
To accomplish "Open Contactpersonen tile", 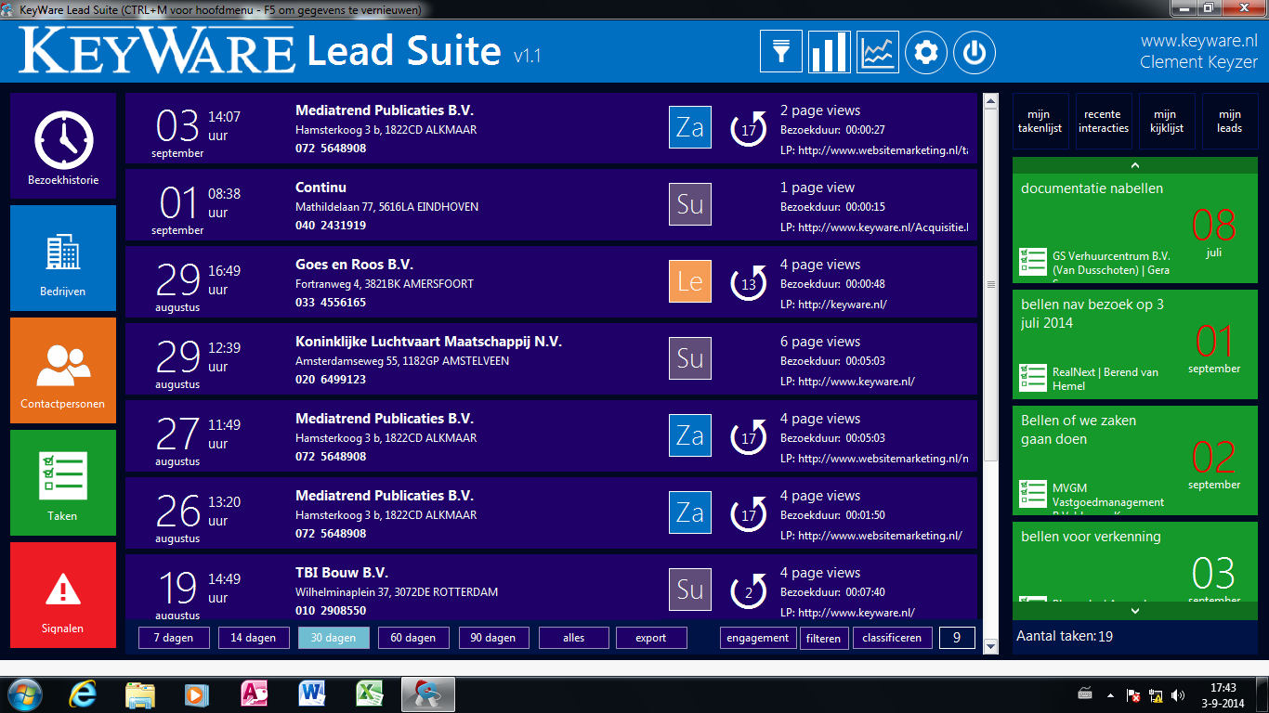I will click(x=63, y=370).
